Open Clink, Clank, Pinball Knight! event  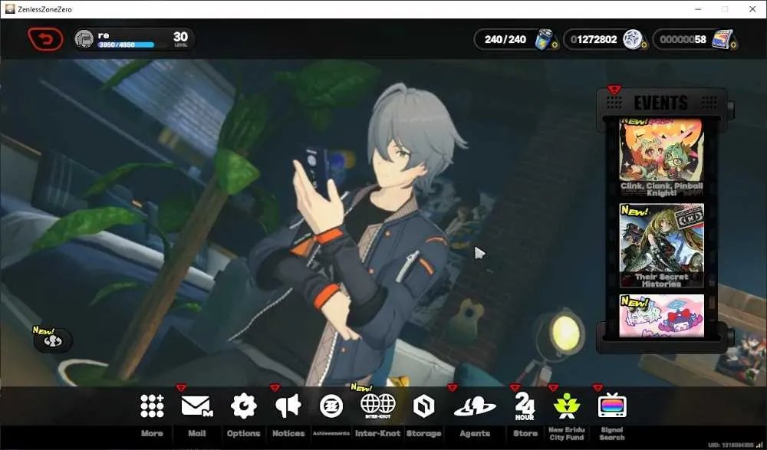[x=661, y=157]
